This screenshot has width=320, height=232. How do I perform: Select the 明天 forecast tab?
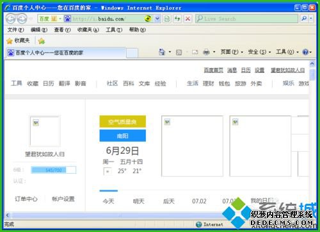139,201
